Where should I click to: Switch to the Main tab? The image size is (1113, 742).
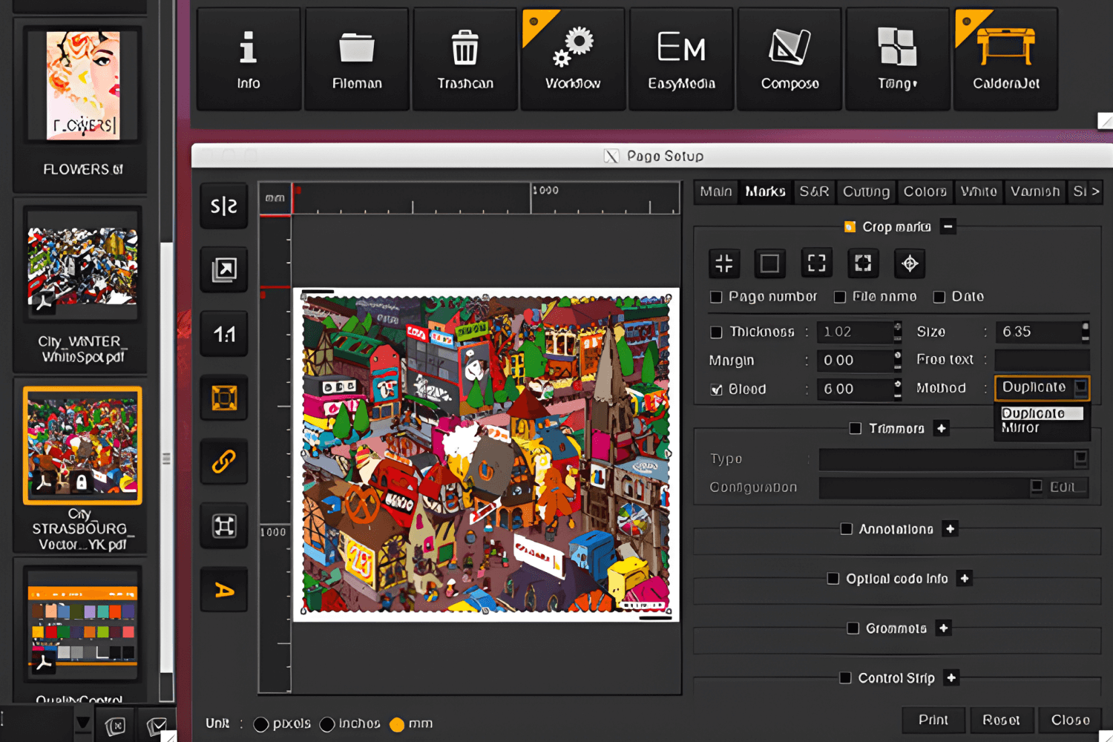[x=716, y=191]
